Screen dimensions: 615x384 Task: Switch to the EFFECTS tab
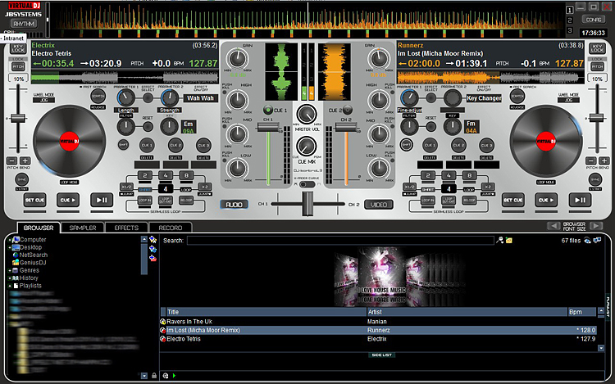coord(126,228)
